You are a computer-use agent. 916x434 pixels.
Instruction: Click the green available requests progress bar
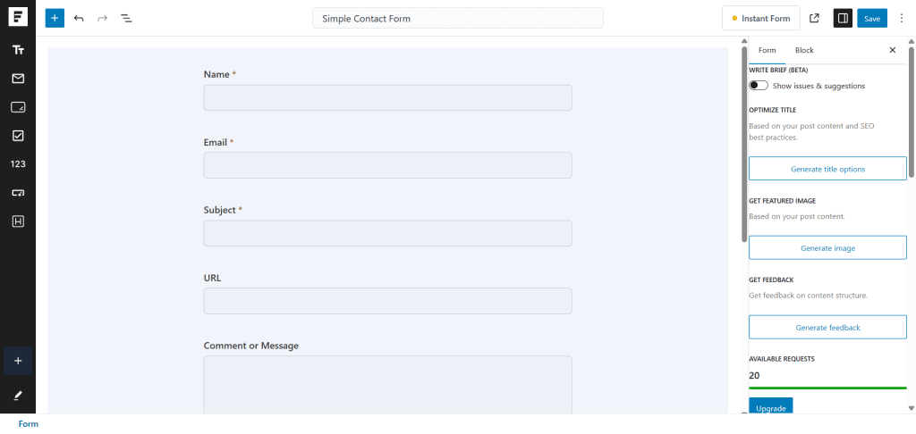827,388
